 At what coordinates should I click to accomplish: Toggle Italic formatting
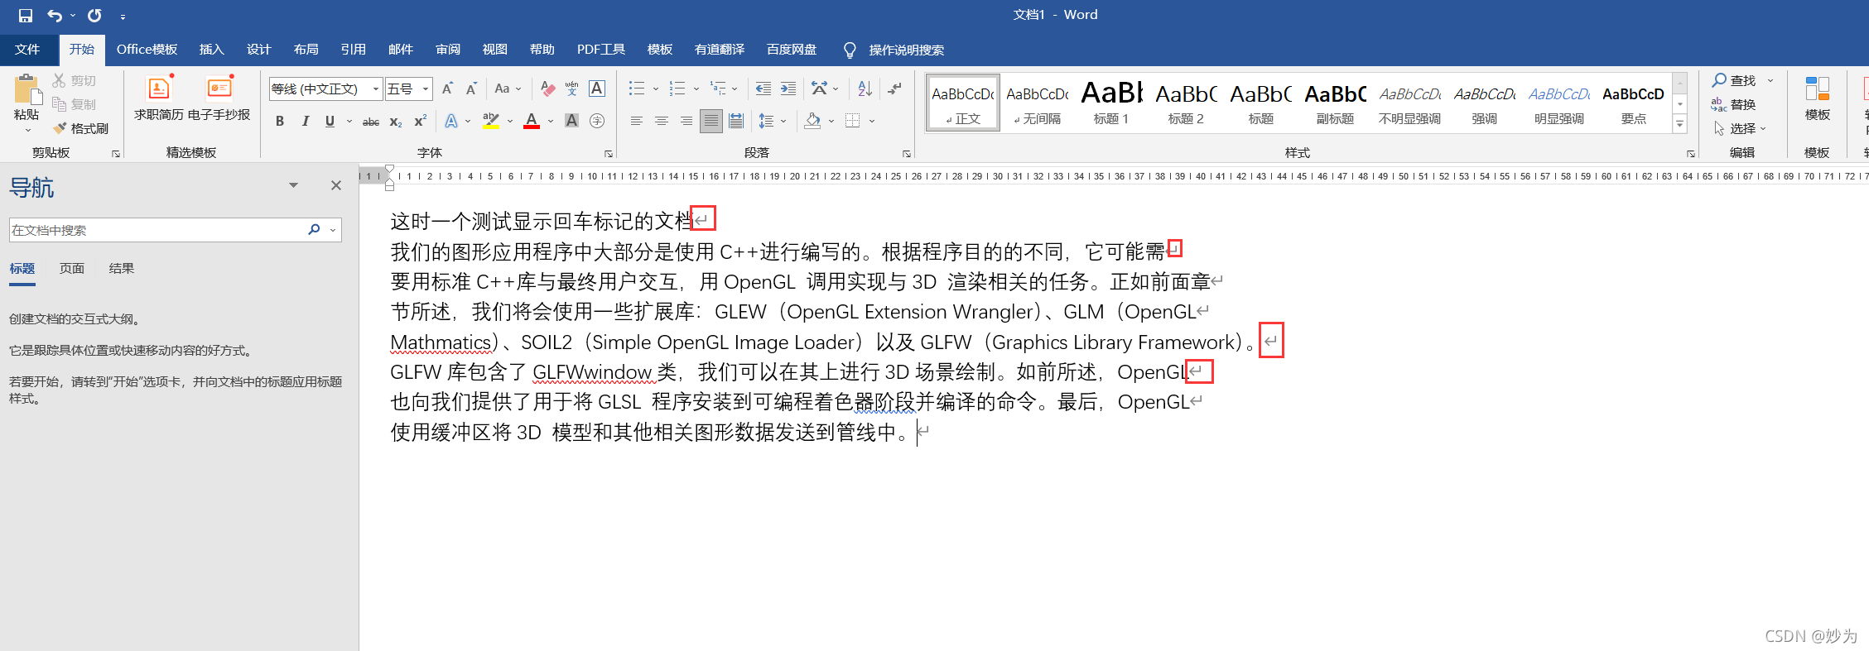pos(306,122)
